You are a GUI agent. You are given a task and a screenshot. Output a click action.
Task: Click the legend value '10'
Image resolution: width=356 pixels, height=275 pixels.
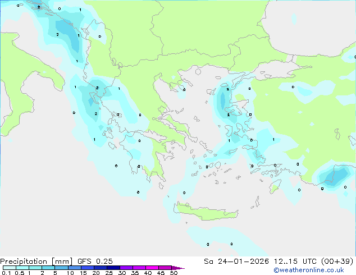click(70, 273)
